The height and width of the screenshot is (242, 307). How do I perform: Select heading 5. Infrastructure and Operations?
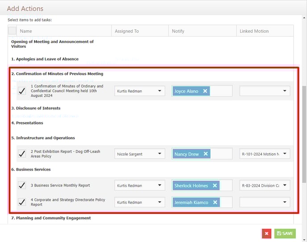pos(43,138)
